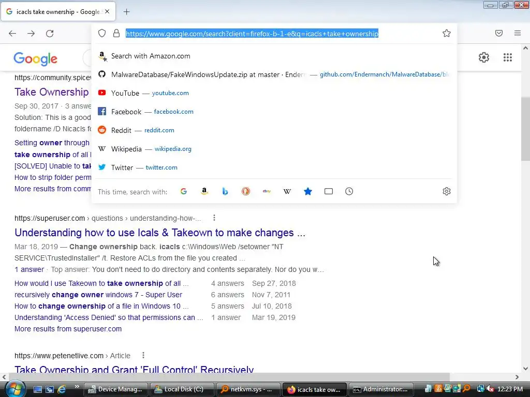Open the Save to Pocket icon
The image size is (530, 397).
coord(499,33)
